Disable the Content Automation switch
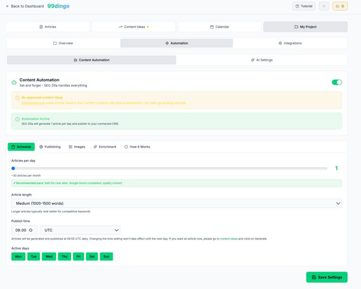The width and height of the screenshot is (361, 289). tap(337, 82)
